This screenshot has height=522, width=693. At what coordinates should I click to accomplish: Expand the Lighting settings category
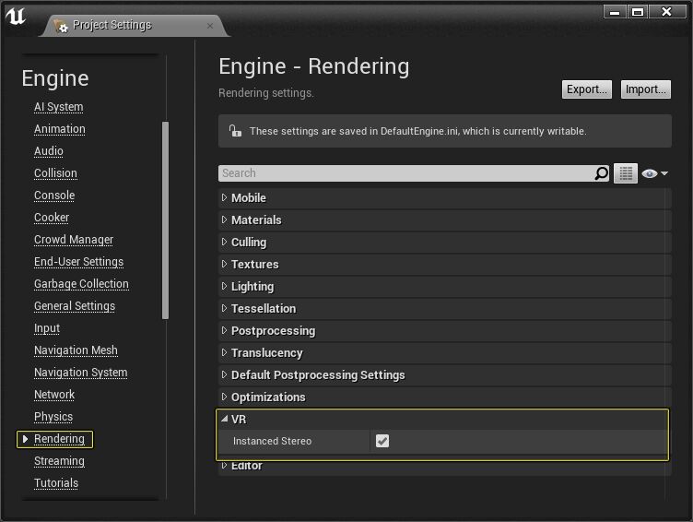(x=252, y=287)
